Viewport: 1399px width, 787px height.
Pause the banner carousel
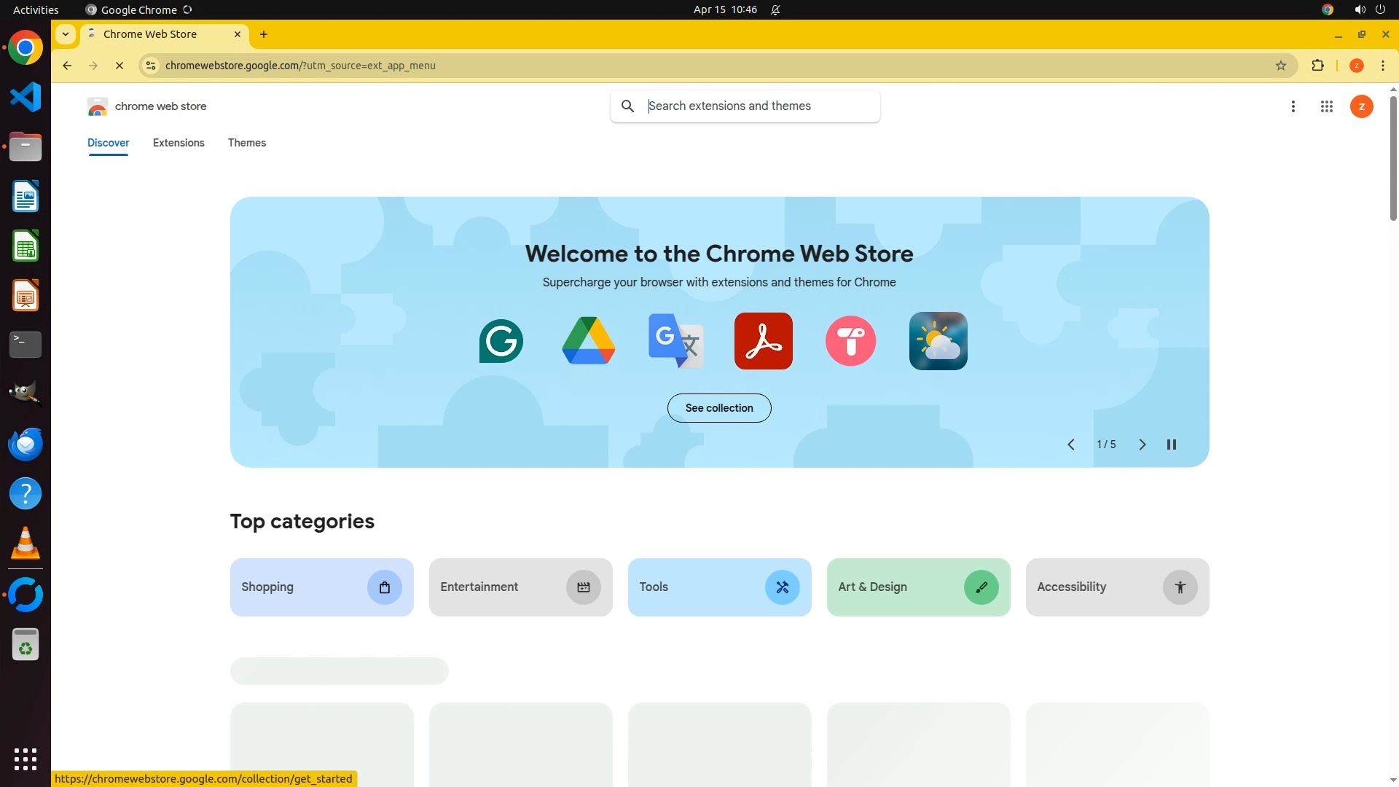point(1172,445)
